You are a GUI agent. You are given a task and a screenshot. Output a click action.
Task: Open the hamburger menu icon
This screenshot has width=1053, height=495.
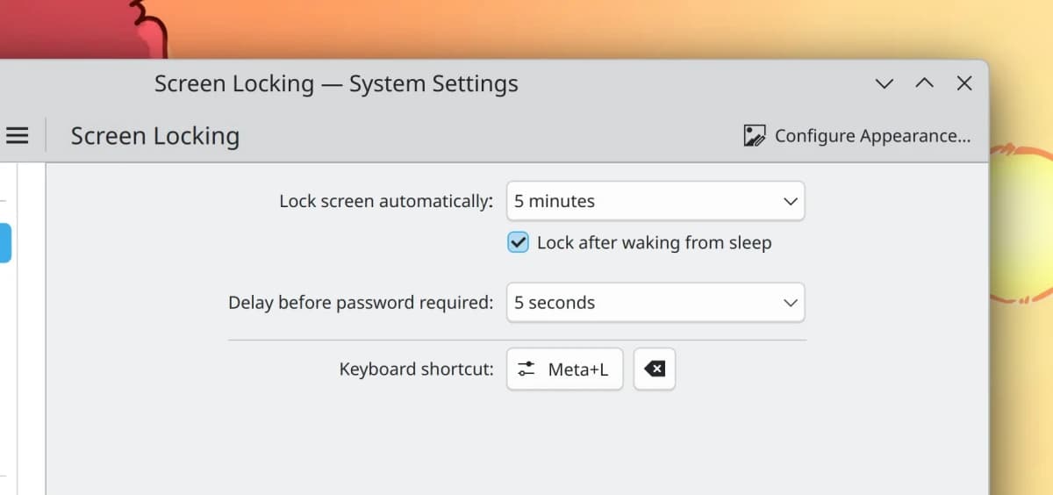[x=18, y=136]
